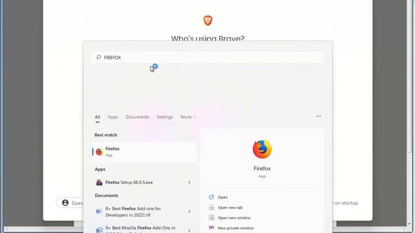Switch to the Settings search tab
The image size is (415, 233).
[x=165, y=117]
